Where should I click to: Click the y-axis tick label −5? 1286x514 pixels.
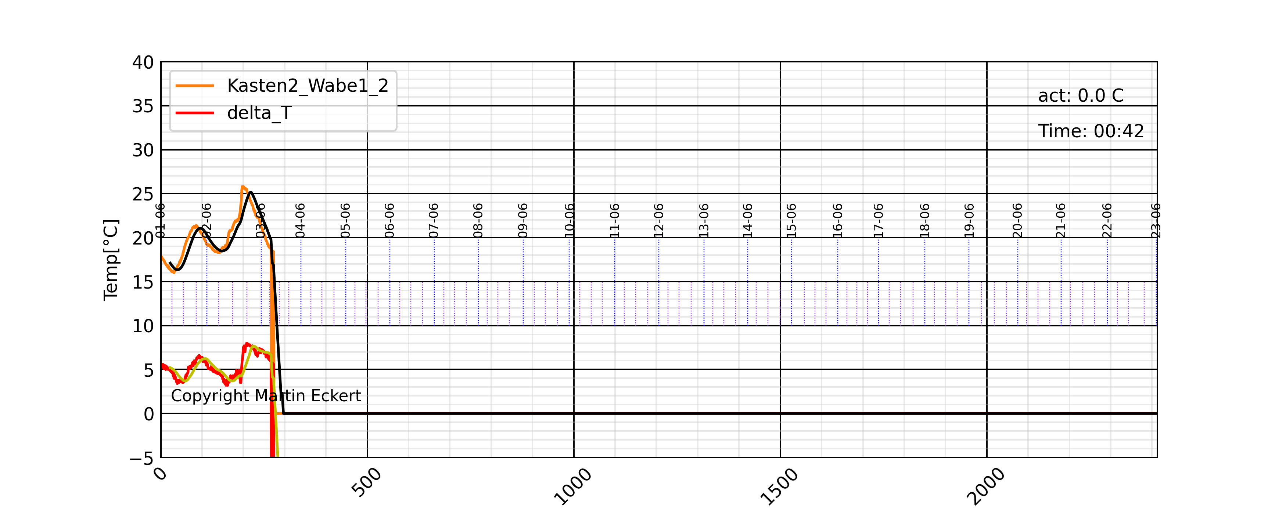tap(141, 458)
